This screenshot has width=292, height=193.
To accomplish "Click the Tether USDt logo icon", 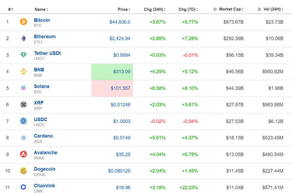I will 24,55.
